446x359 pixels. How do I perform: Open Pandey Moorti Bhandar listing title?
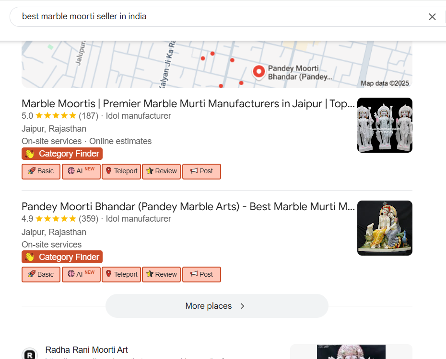tap(188, 207)
